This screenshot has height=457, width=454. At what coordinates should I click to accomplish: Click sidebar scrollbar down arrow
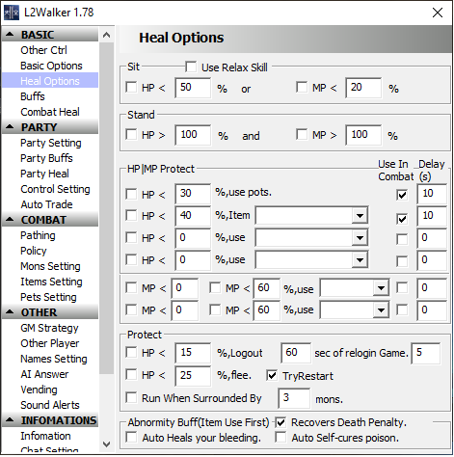[106, 444]
